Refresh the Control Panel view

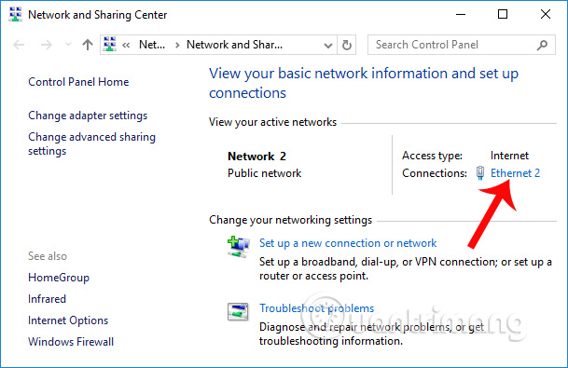347,45
